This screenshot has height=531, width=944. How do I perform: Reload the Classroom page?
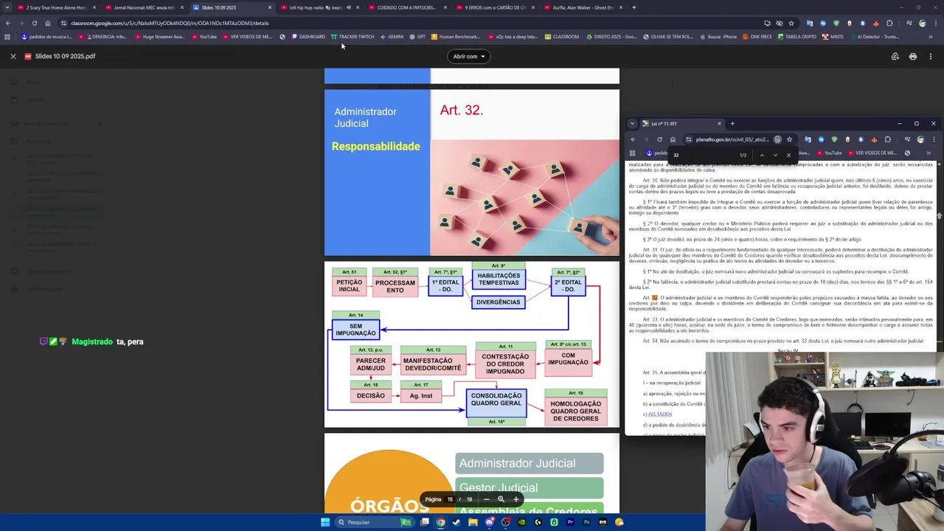tap(34, 23)
